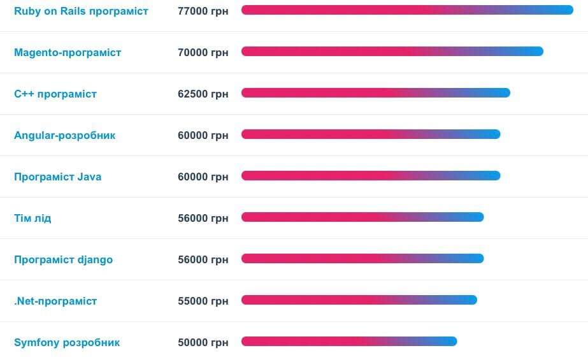The height and width of the screenshot is (362, 588).
Task: Click the Magento-програміст link
Action: click(x=68, y=52)
